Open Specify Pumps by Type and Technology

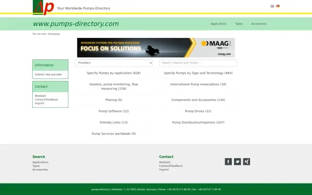coord(198,73)
